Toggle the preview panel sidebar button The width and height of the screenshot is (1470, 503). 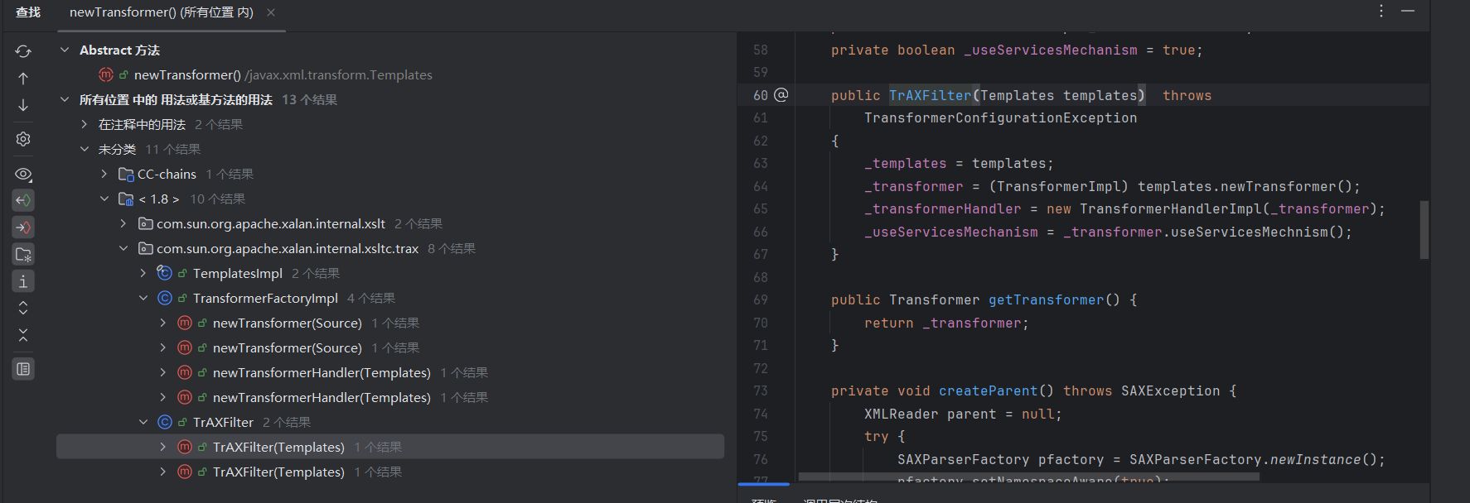point(23,369)
